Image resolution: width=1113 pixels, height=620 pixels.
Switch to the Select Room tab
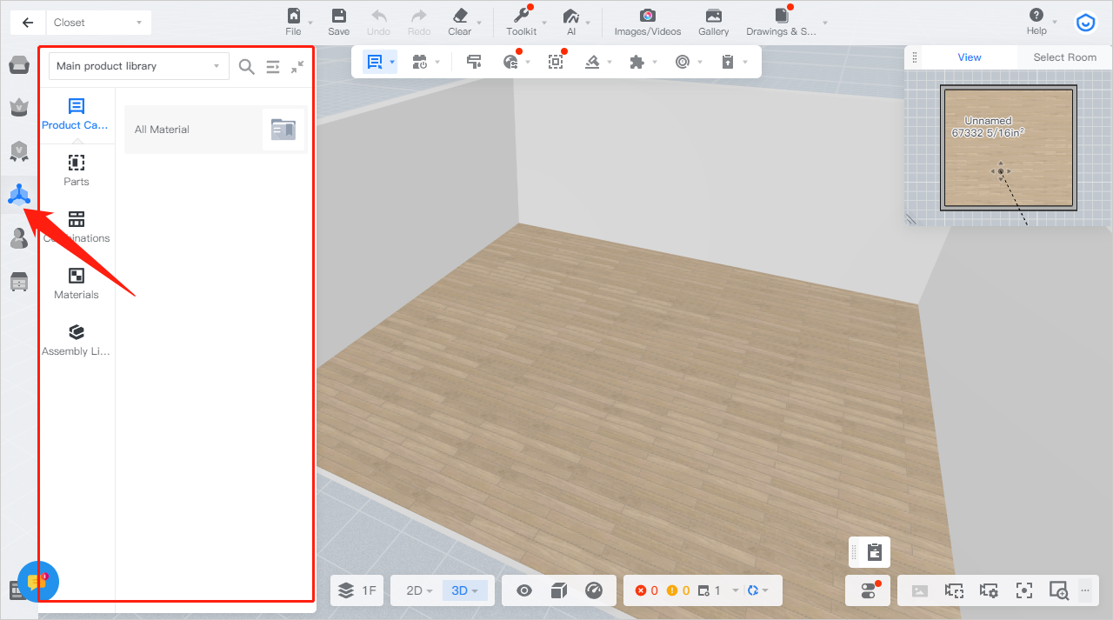pos(1064,57)
